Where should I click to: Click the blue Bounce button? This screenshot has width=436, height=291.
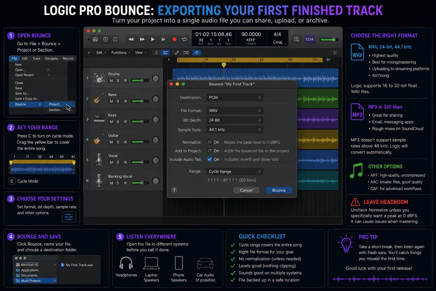click(279, 190)
